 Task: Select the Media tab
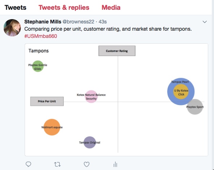(x=111, y=8)
